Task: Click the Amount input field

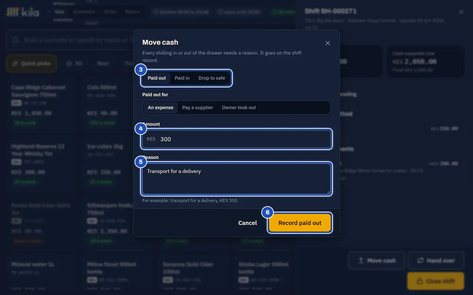Action: 236,139
